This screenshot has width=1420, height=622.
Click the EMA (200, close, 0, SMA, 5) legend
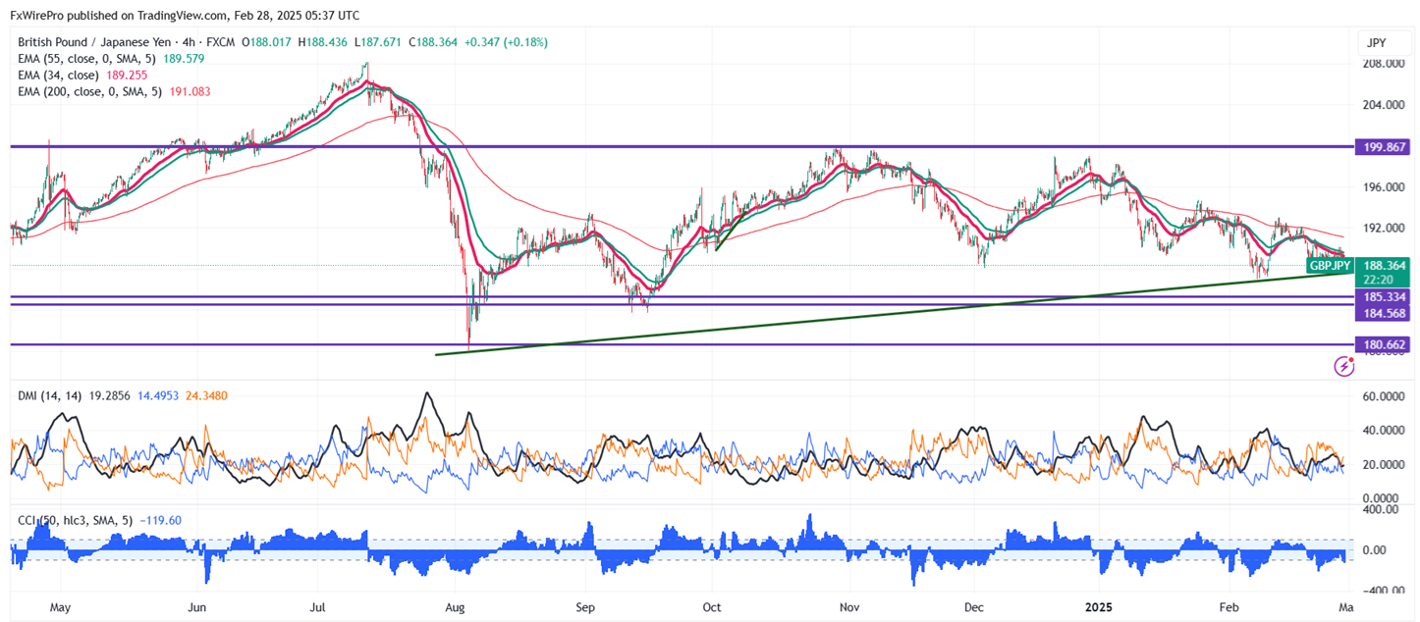[91, 91]
